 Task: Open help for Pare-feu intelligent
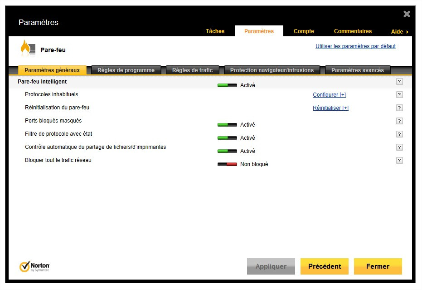pos(399,82)
